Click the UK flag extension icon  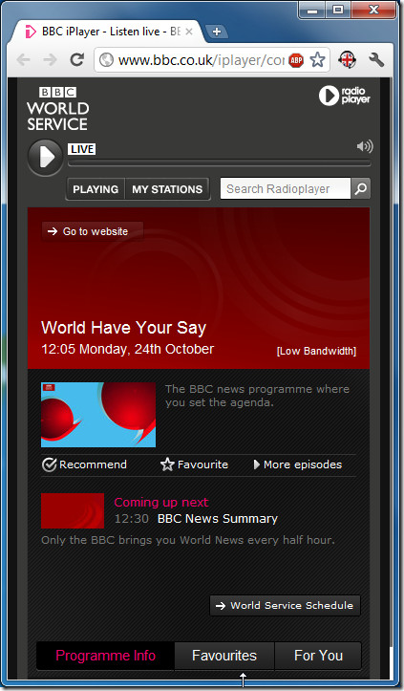point(348,59)
